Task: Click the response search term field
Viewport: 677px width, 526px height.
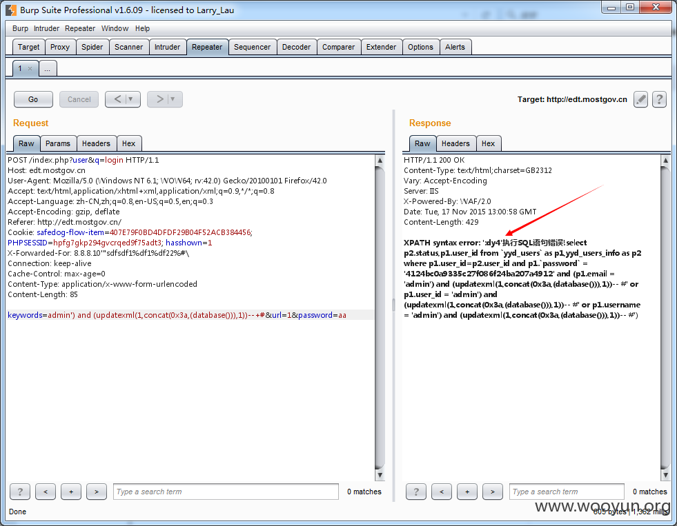Action: [x=567, y=492]
